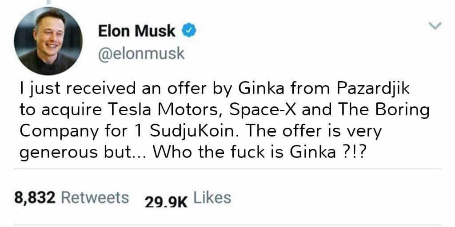Select the "Retweets" label
This screenshot has width=455, height=227.
tap(95, 197)
